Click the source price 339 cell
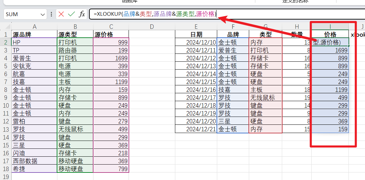The height and width of the screenshot is (180, 365). 111,74
